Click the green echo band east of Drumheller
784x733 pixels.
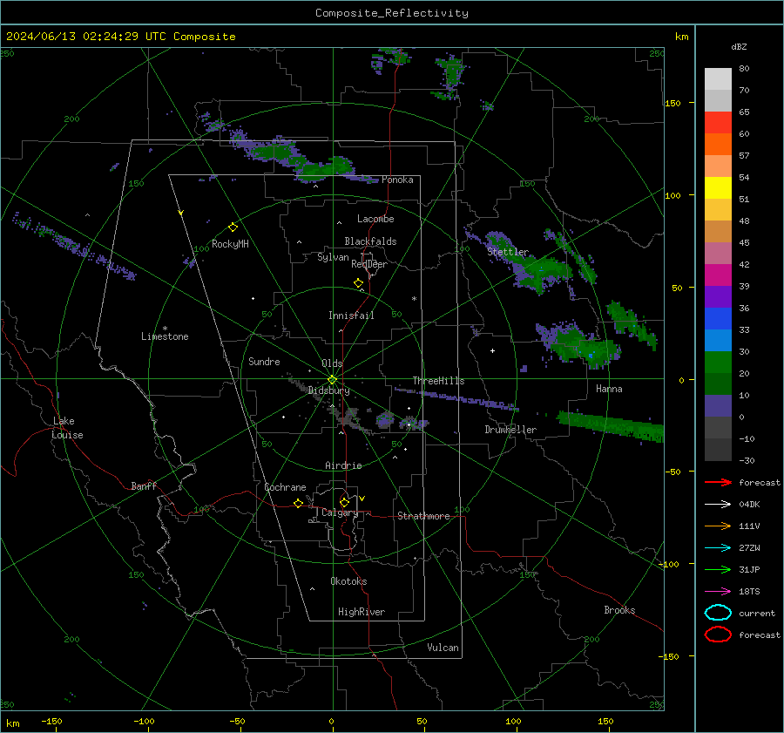click(611, 426)
